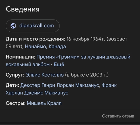Click the Сведения section heading
The height and width of the screenshot is (125, 140).
[x=22, y=9]
